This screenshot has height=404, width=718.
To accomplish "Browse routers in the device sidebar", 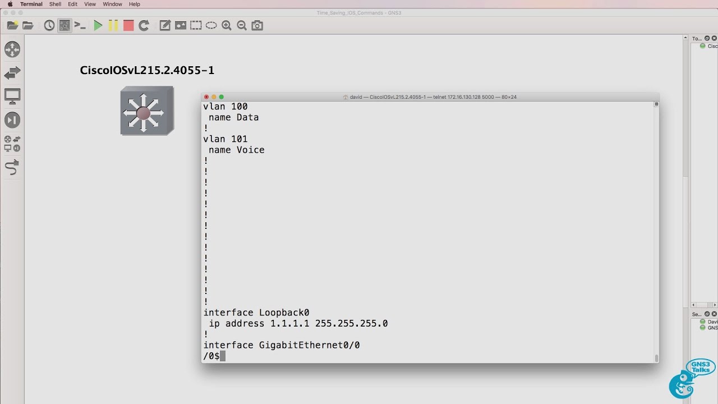I will [x=12, y=49].
